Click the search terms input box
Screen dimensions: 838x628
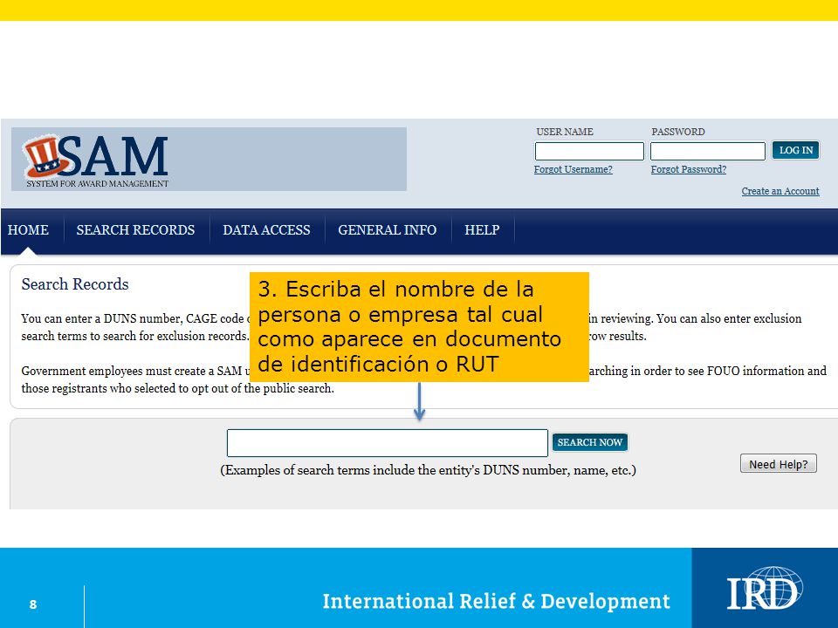pos(388,443)
